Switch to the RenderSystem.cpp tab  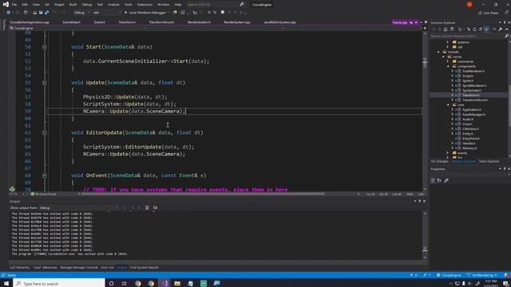(x=237, y=22)
